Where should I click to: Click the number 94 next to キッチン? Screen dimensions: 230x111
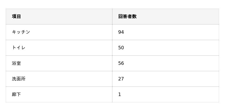coord(121,32)
